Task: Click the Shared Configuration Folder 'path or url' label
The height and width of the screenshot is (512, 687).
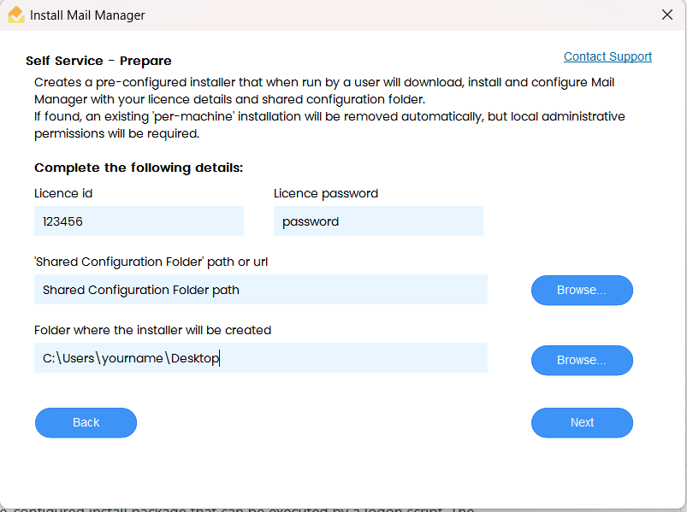Action: click(x=152, y=262)
